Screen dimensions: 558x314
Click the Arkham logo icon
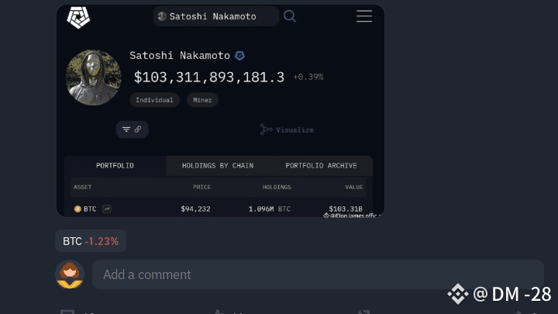pyautogui.click(x=79, y=16)
